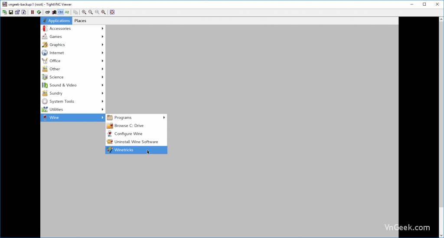Set zoom to 100% magnifier icon
Viewport: 444px width, 238px height.
pyautogui.click(x=97, y=12)
